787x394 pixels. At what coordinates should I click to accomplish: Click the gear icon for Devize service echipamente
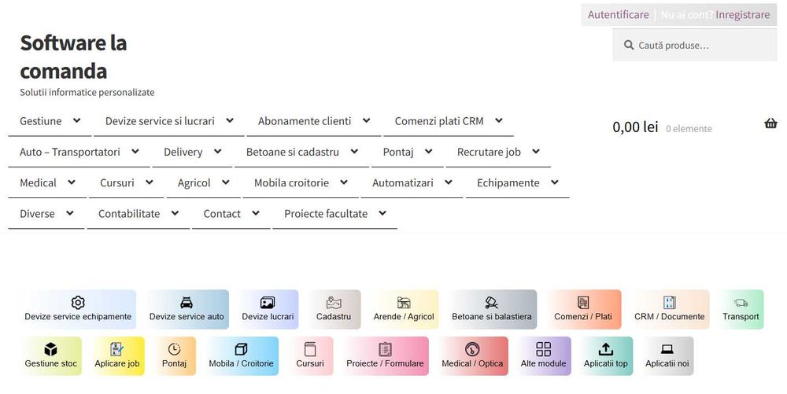pyautogui.click(x=78, y=303)
